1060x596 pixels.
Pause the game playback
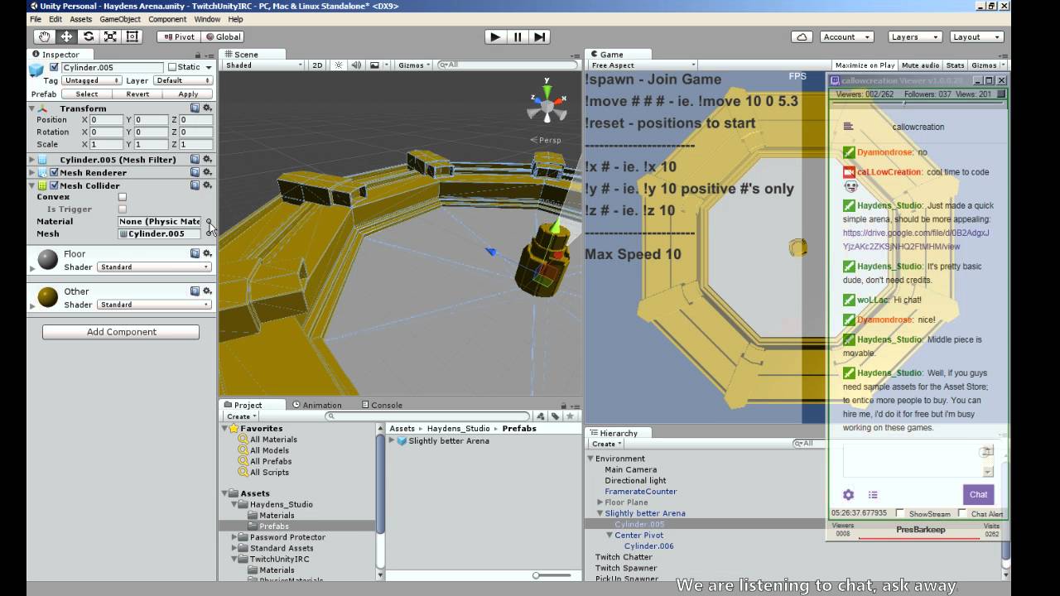518,36
